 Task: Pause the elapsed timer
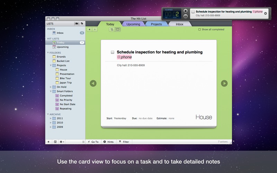[185, 16]
